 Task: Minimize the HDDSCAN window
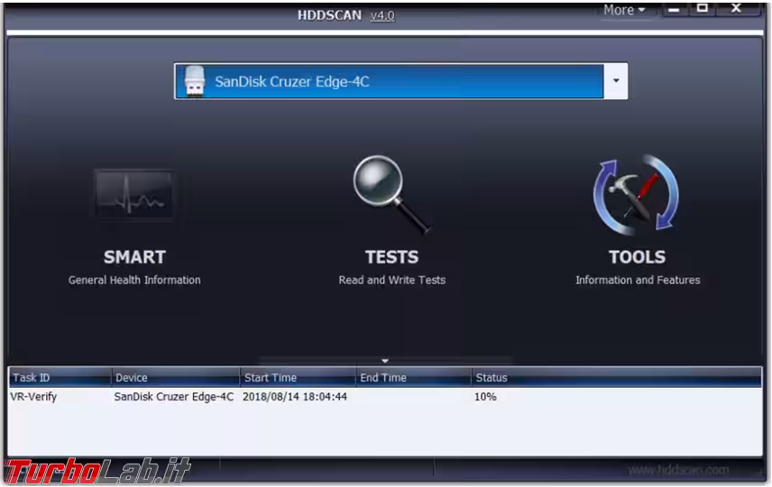pos(675,9)
